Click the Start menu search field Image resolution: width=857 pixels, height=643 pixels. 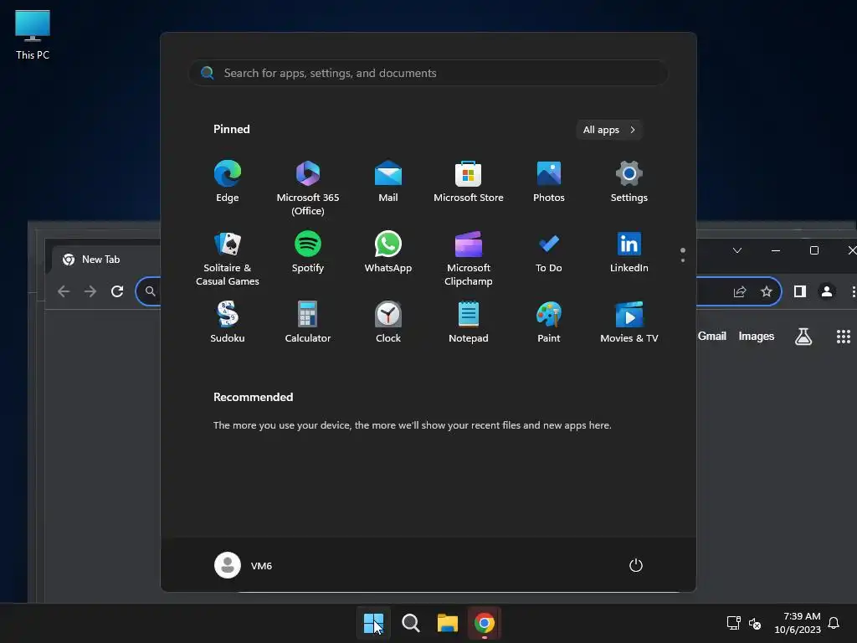428,73
